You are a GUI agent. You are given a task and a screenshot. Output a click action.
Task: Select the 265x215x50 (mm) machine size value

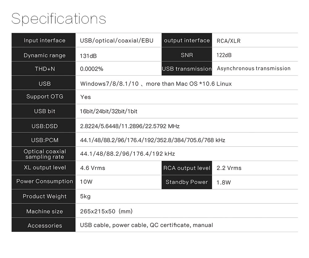point(106,211)
